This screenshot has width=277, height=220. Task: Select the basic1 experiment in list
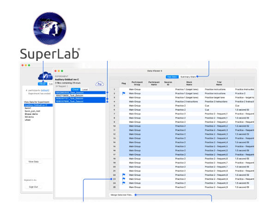point(28,108)
